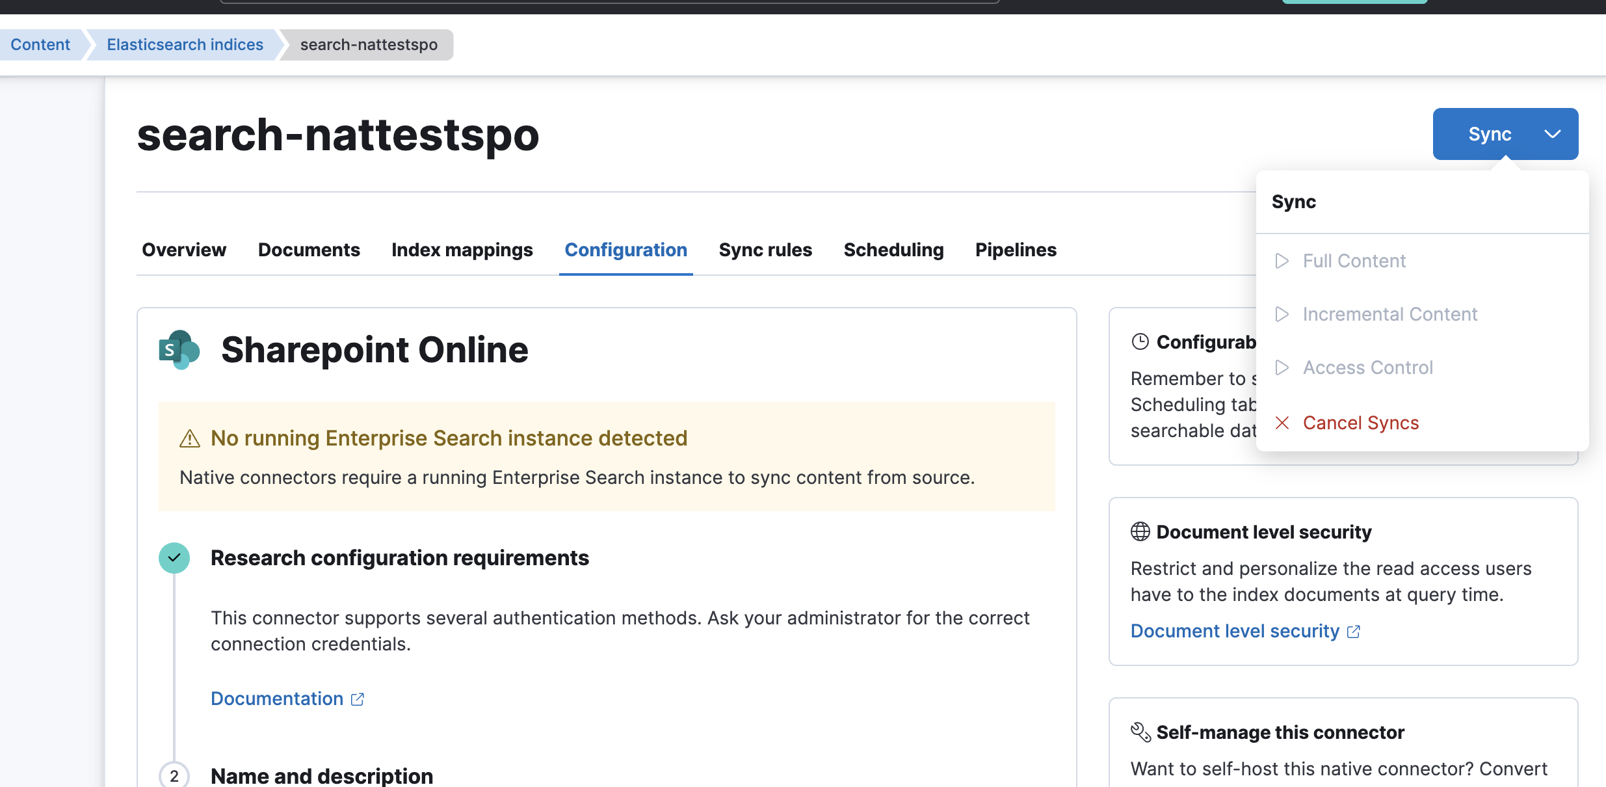Click the step 2 circle indicator
Viewport: 1606px width, 787px height.
click(174, 775)
